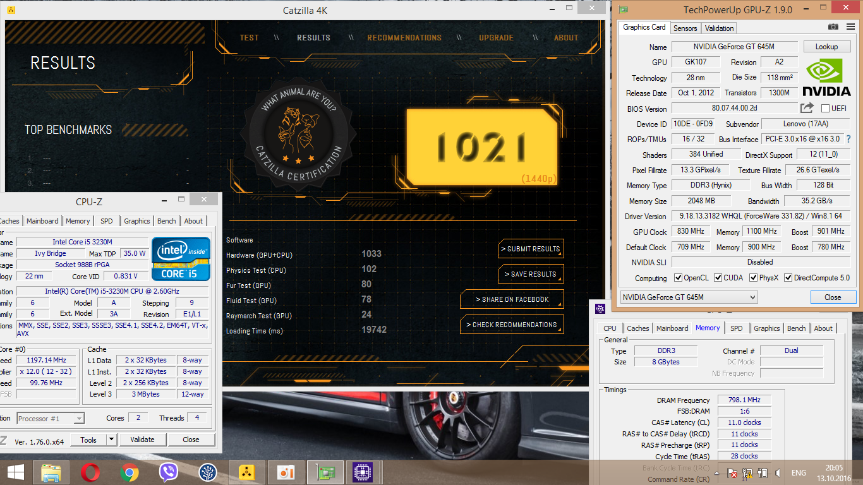Switch to the Validation tab in GPU-Z
Screen dimensions: 863x485
(719, 28)
